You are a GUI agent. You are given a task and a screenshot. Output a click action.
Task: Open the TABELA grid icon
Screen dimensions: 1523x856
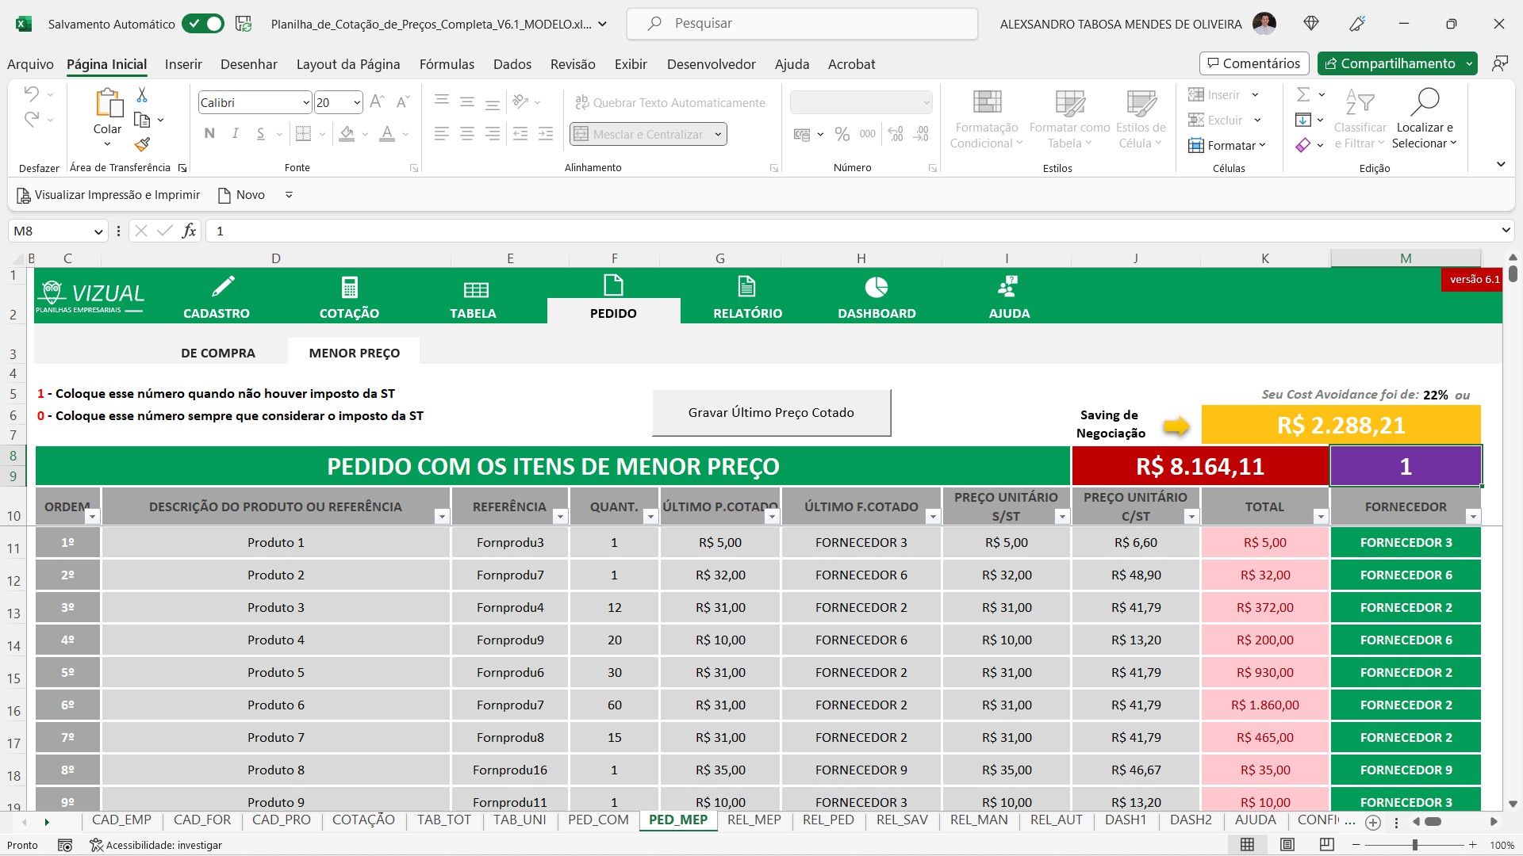coord(476,289)
